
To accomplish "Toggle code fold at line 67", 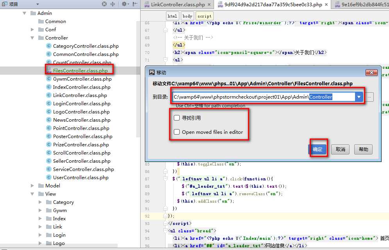I will 166,30.
